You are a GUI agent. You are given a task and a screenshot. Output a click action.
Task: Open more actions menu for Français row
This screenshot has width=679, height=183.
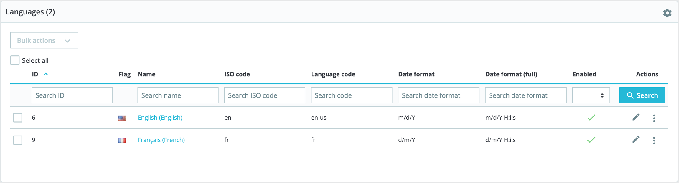[x=654, y=141]
